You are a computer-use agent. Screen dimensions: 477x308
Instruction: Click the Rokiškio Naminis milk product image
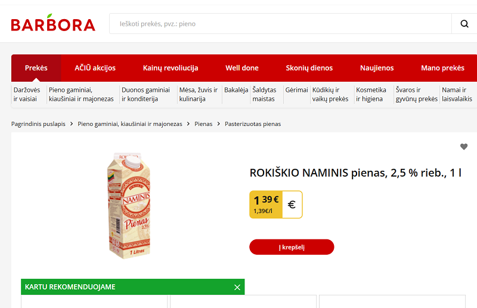(129, 206)
